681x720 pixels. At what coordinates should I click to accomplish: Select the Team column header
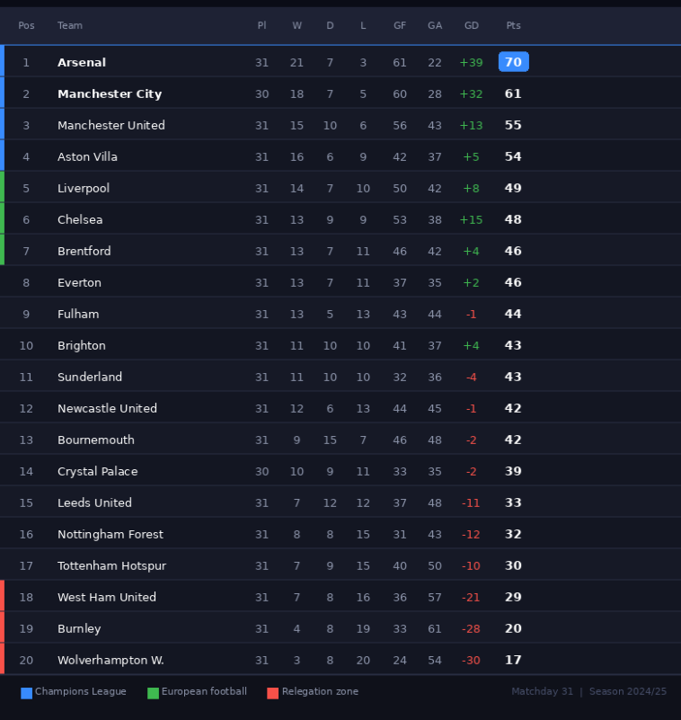point(70,26)
